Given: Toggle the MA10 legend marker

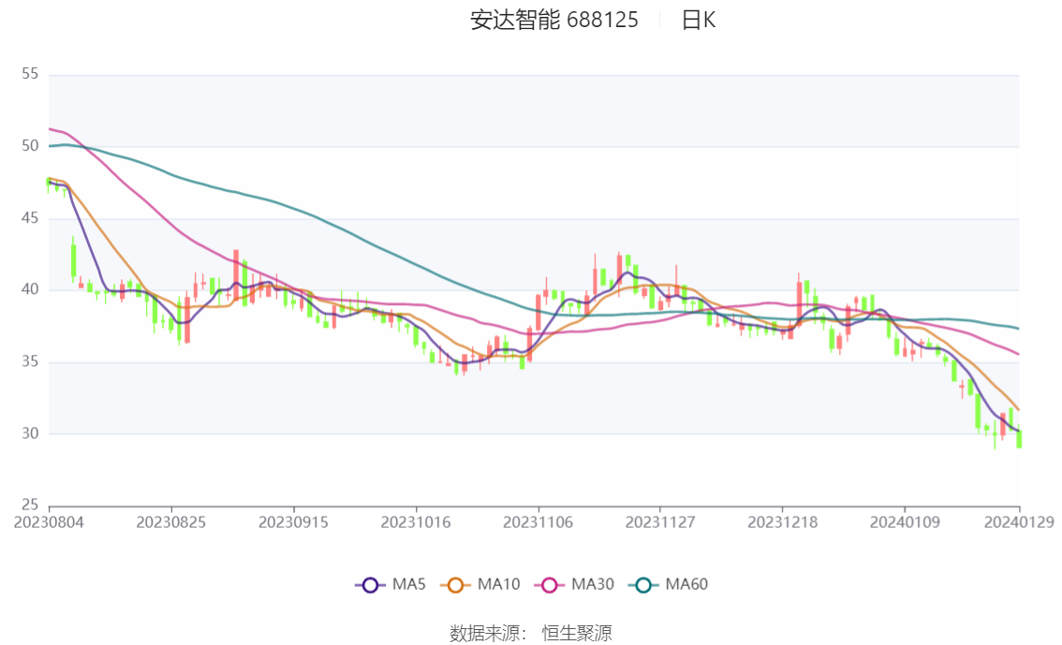Looking at the screenshot, I should (455, 585).
